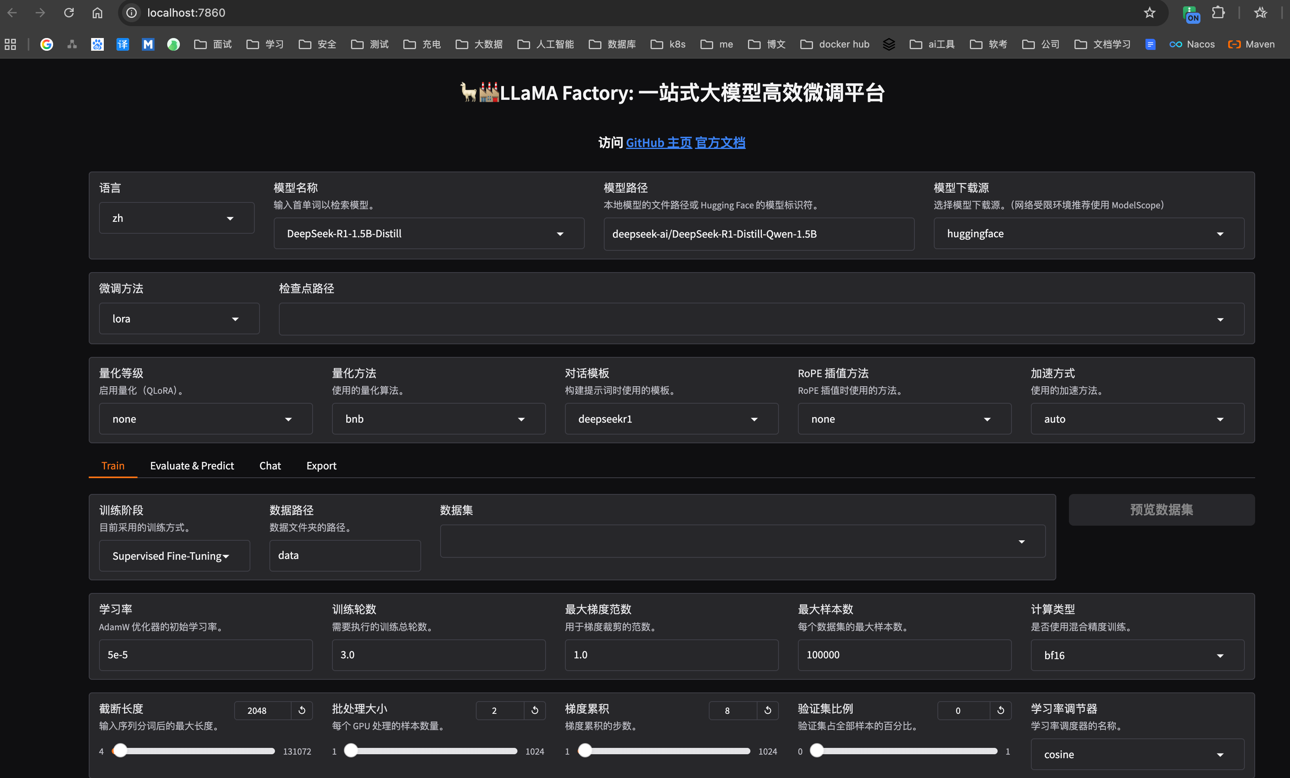Open the green circle bookmark icon

pyautogui.click(x=173, y=44)
